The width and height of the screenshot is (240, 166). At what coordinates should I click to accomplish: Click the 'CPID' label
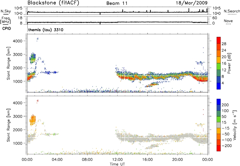tap(7, 28)
